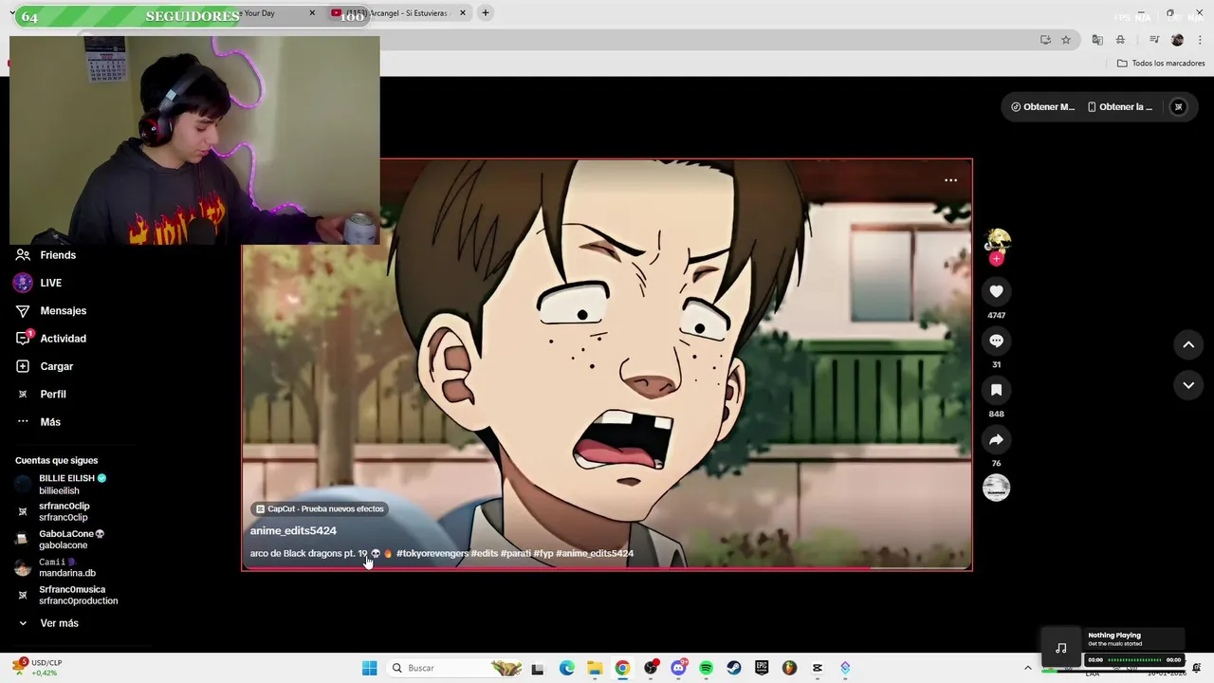The height and width of the screenshot is (683, 1214).
Task: Close the Arcangel - Si Estuvieras tab
Action: click(x=463, y=13)
